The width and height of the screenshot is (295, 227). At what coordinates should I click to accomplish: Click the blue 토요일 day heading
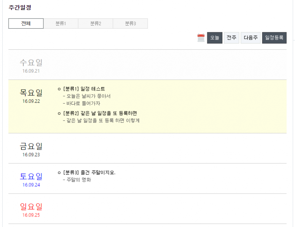(31, 177)
